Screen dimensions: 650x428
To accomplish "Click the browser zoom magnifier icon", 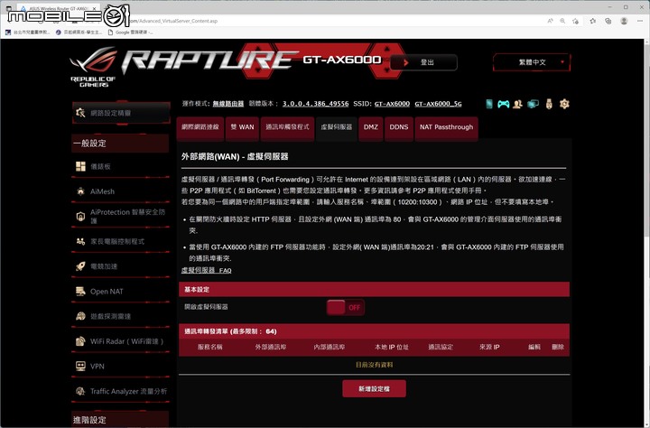I will point(562,21).
